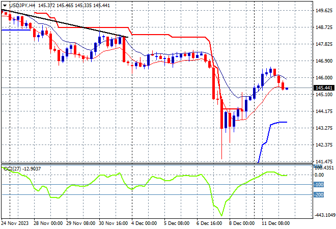Click the CCI -443.1049 minimum label
Image resolution: width=336 pixels, height=229 pixels.
pyautogui.click(x=324, y=215)
